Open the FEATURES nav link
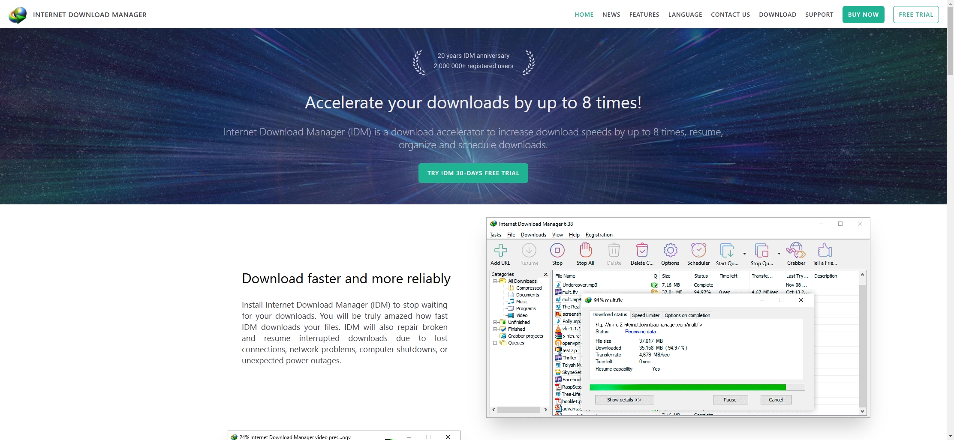Screen dimensions: 954x440 (x=644, y=15)
